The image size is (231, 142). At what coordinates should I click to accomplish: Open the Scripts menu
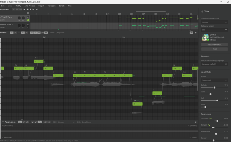[62, 6]
